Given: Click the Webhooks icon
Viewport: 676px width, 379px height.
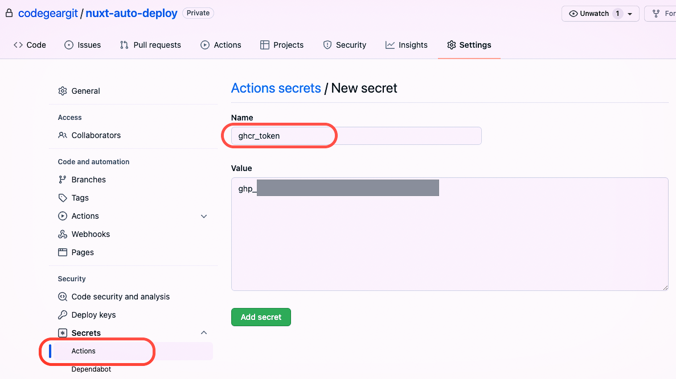Looking at the screenshot, I should tap(63, 234).
